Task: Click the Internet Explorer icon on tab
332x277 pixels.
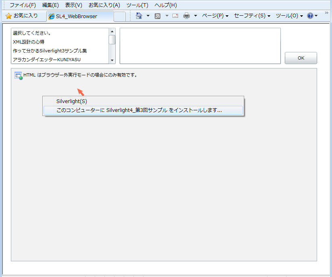Action: 52,16
